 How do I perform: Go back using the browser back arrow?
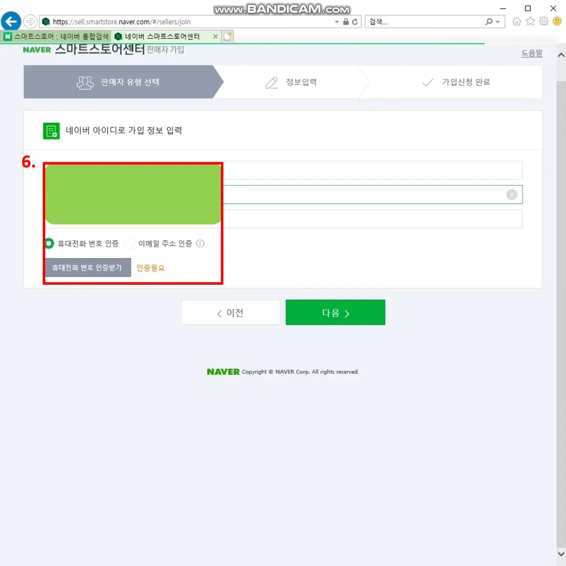click(11, 21)
